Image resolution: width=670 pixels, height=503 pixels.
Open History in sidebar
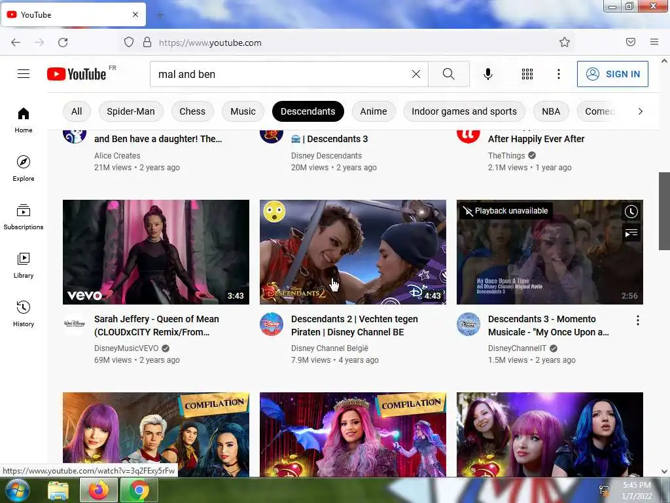(24, 314)
